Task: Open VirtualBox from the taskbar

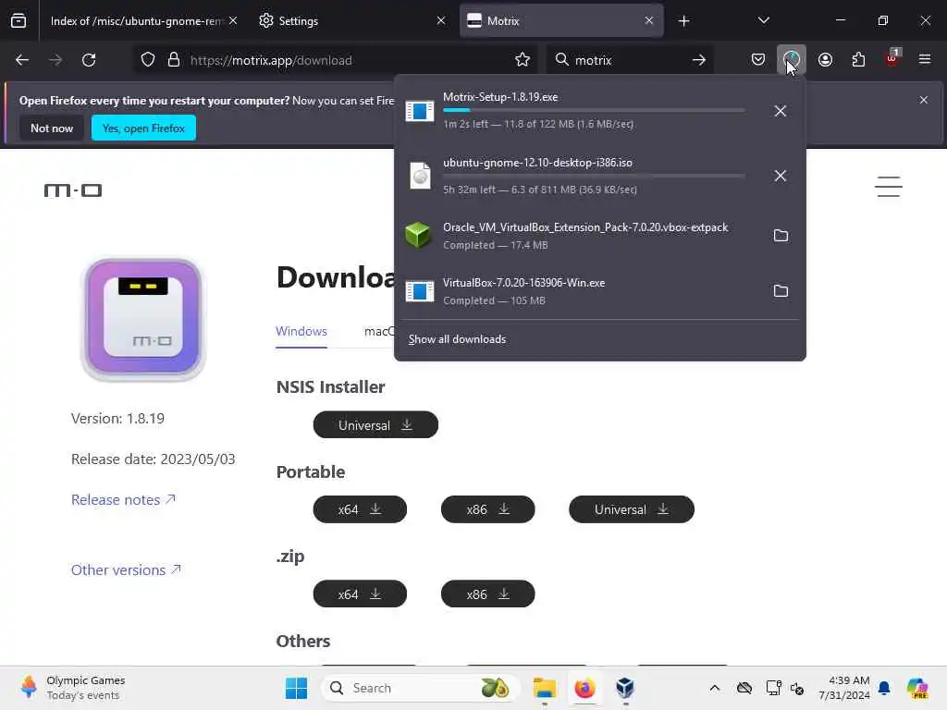Action: [625, 688]
